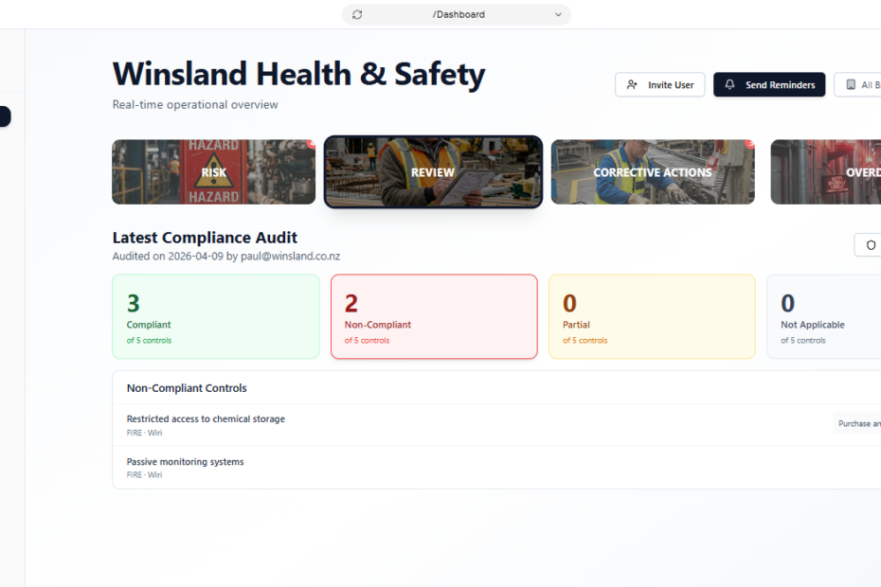
Task: Click the bell icon on Send Reminders
Action: 729,85
